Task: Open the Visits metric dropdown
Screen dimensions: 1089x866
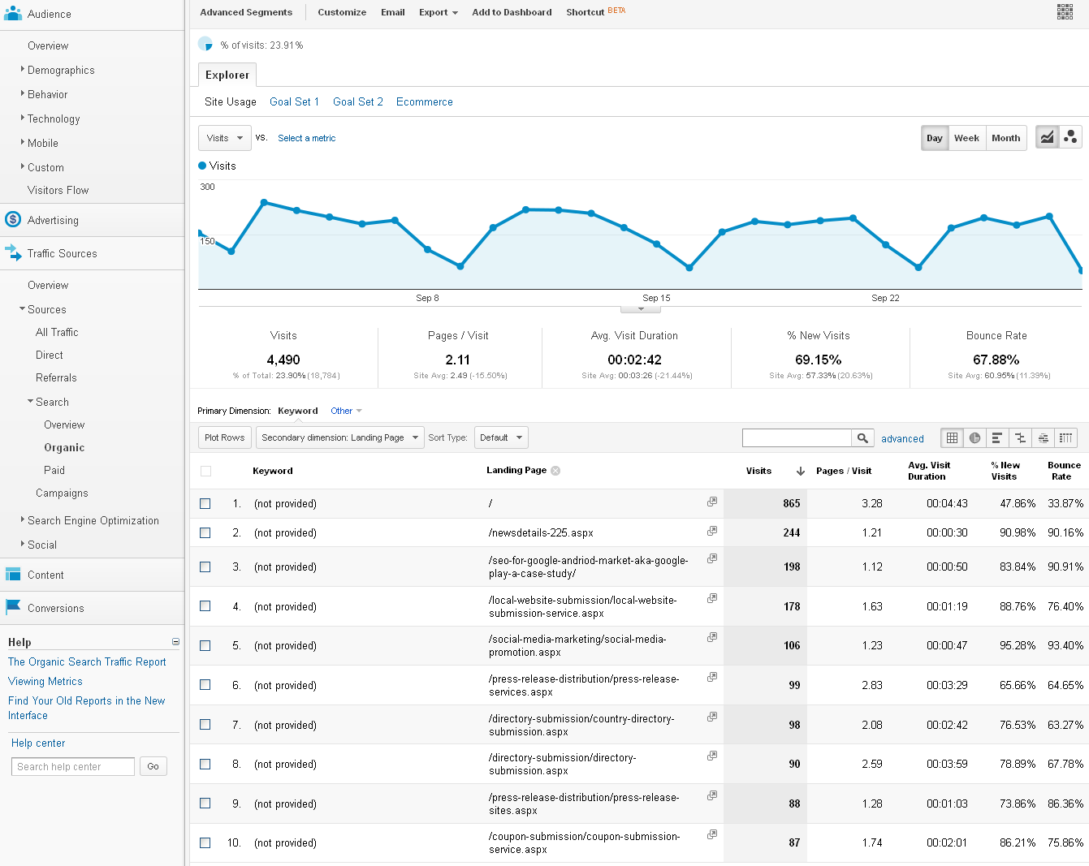Action: pyautogui.click(x=225, y=138)
